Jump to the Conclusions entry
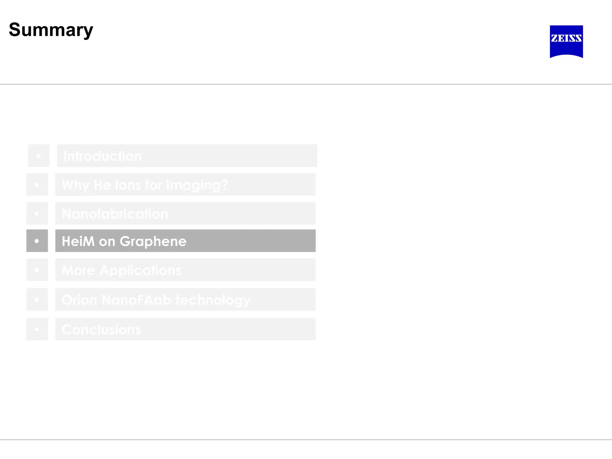 pos(185,329)
